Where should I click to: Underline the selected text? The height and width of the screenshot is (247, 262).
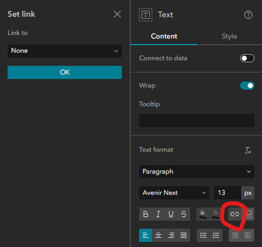(x=171, y=214)
